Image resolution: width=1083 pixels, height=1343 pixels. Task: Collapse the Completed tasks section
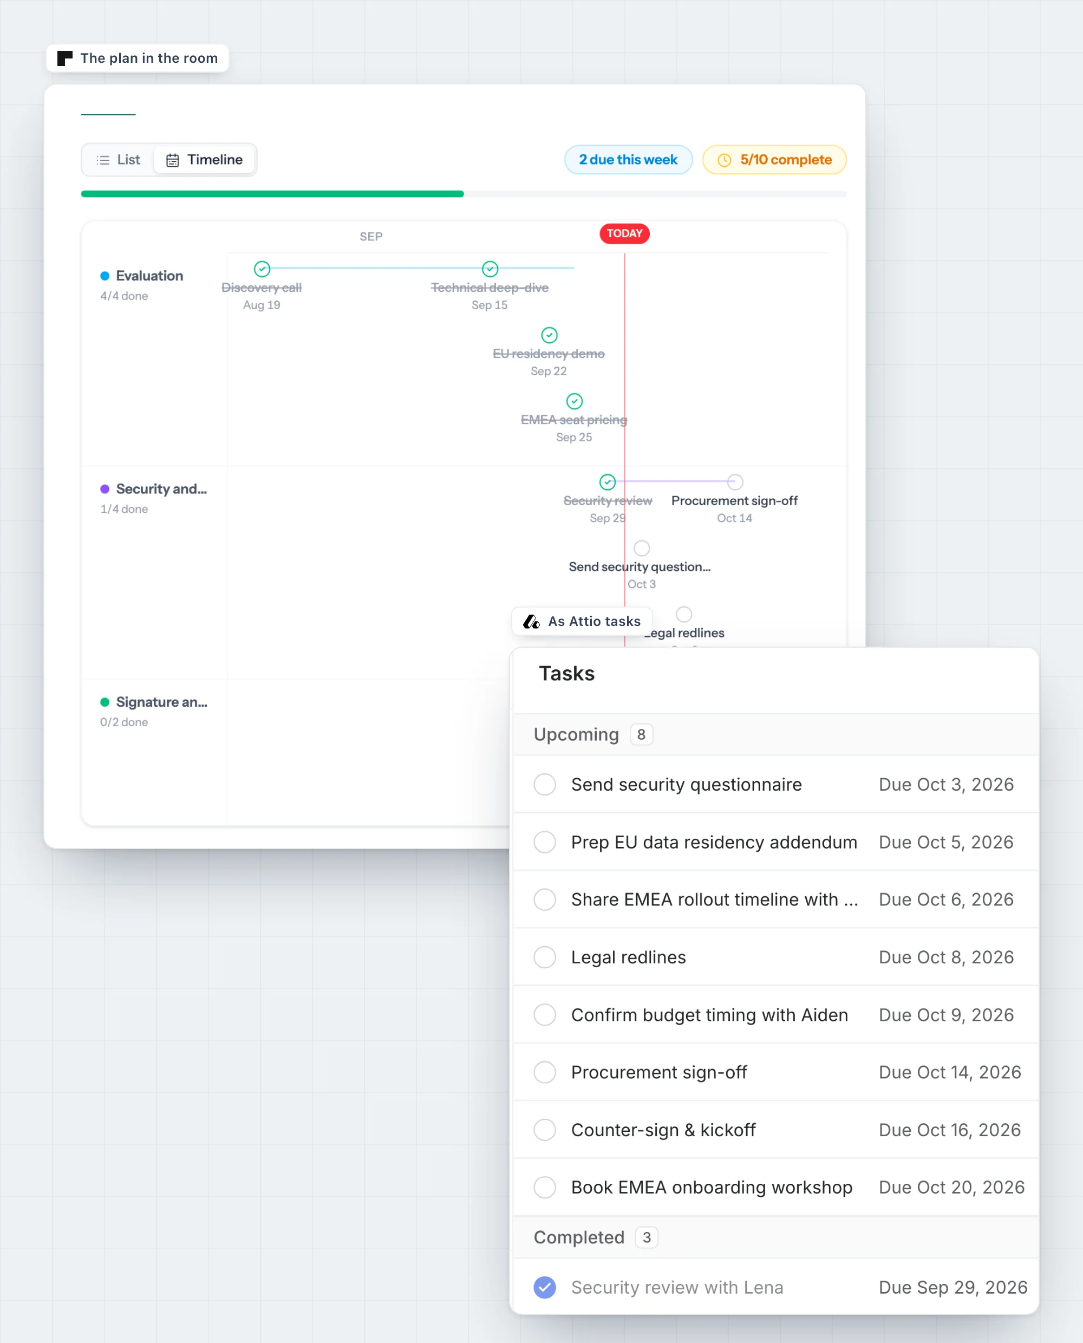[x=775, y=1237]
